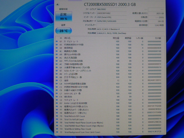
Task: Click status icon for エラー訂正回数 row
Action: pyautogui.click(x=57, y=74)
